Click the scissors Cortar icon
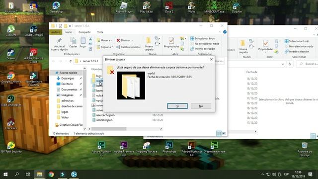Image resolution: width=318 pixels, height=179 pixels. point(90,39)
